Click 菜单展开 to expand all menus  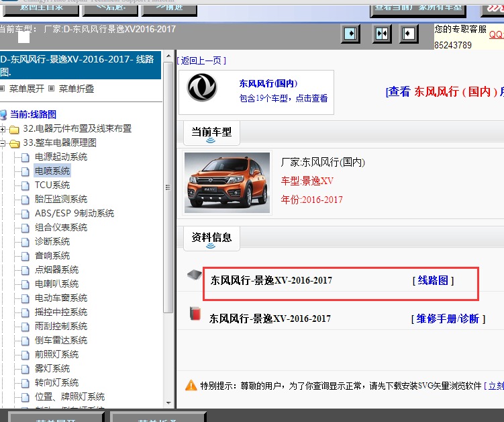coord(26,89)
